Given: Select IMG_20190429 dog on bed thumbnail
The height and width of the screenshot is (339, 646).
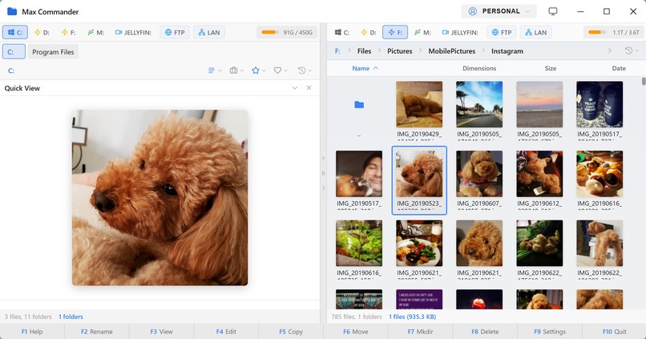Looking at the screenshot, I should 419,104.
